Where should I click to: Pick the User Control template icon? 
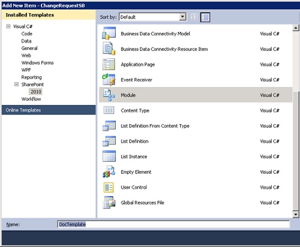[109, 187]
